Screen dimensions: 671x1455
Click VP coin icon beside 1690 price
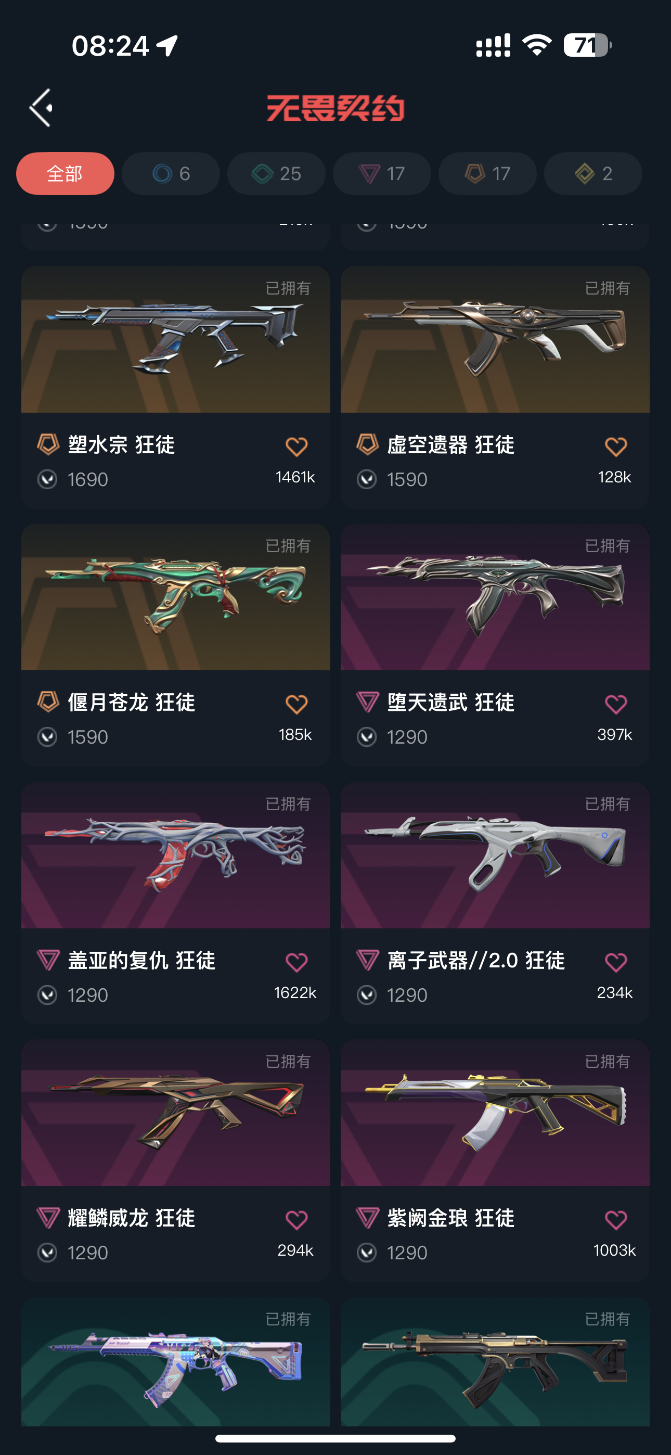point(47,480)
